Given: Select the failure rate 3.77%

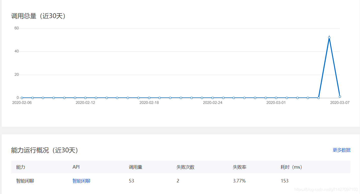Looking at the screenshot, I should point(239,181).
